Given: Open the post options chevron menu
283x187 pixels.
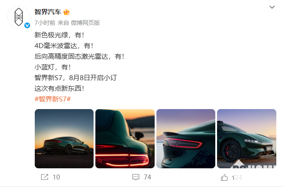Looking at the screenshot, I should point(272,7).
